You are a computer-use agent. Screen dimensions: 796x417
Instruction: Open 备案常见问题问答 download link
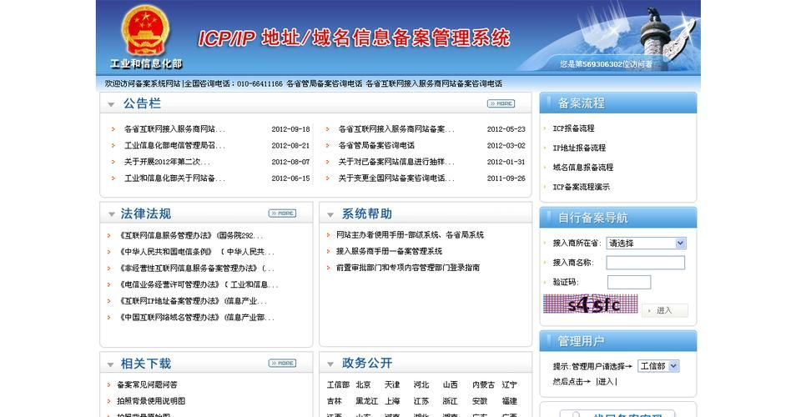147,384
